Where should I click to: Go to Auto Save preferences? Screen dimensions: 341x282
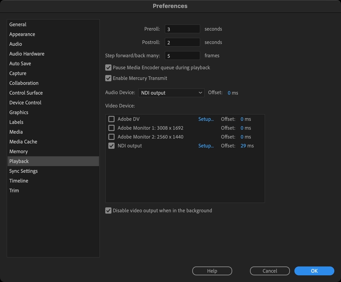20,64
